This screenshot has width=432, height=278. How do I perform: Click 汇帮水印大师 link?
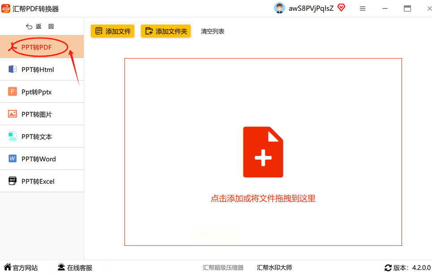(274, 268)
